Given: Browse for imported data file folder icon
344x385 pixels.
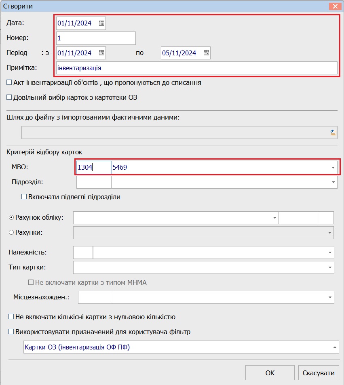Looking at the screenshot, I should (x=333, y=133).
